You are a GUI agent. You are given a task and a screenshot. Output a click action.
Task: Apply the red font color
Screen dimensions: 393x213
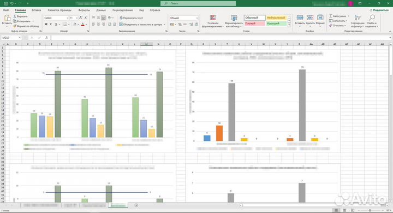pyautogui.click(x=83, y=25)
